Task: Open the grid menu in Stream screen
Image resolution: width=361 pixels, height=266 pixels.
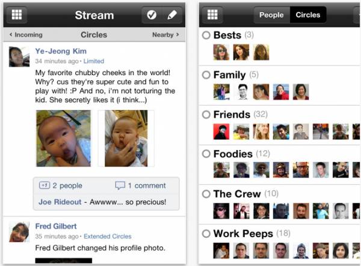Action: [17, 15]
